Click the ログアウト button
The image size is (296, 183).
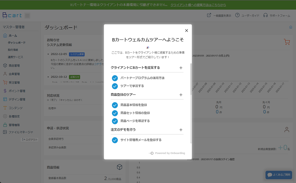coord(30,139)
